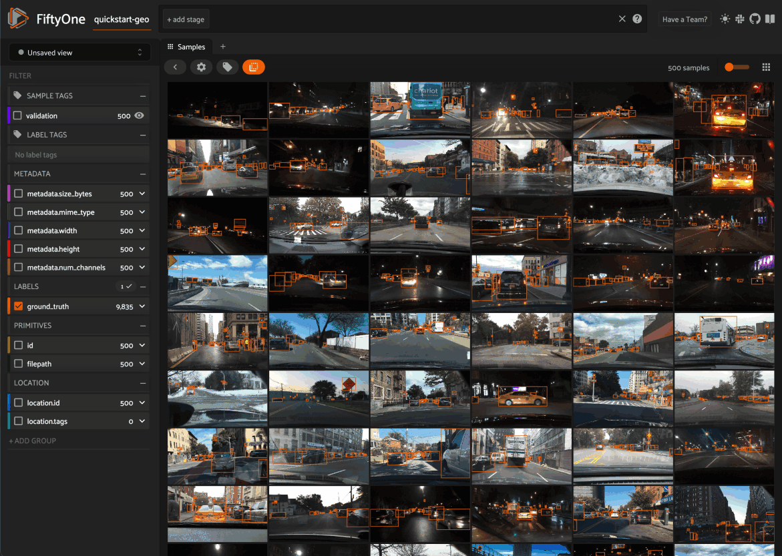
Task: Open the thumbnail with the orange diamond road sign
Action: pos(319,398)
